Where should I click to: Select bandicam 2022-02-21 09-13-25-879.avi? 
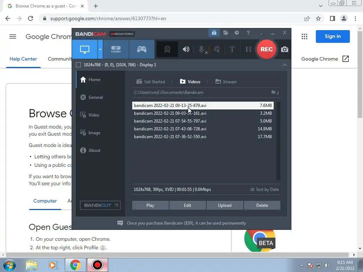(x=203, y=106)
